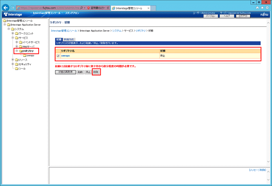Collapse the リポジトリ tree node
This screenshot has height=186, width=272.
coord(17,51)
